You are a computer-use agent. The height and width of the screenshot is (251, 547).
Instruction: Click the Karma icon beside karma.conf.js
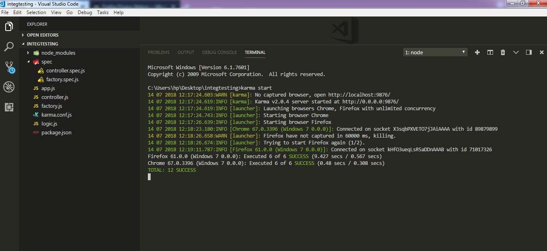(x=36, y=115)
